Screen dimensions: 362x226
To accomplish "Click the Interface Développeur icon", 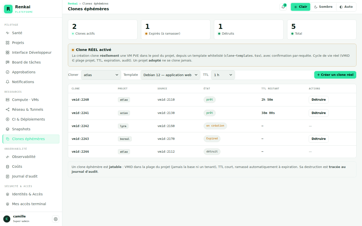I will [8, 52].
